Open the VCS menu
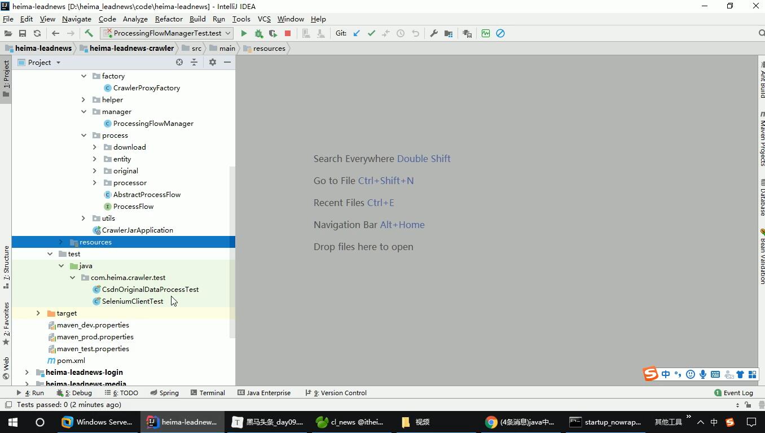This screenshot has width=765, height=433. pyautogui.click(x=264, y=19)
